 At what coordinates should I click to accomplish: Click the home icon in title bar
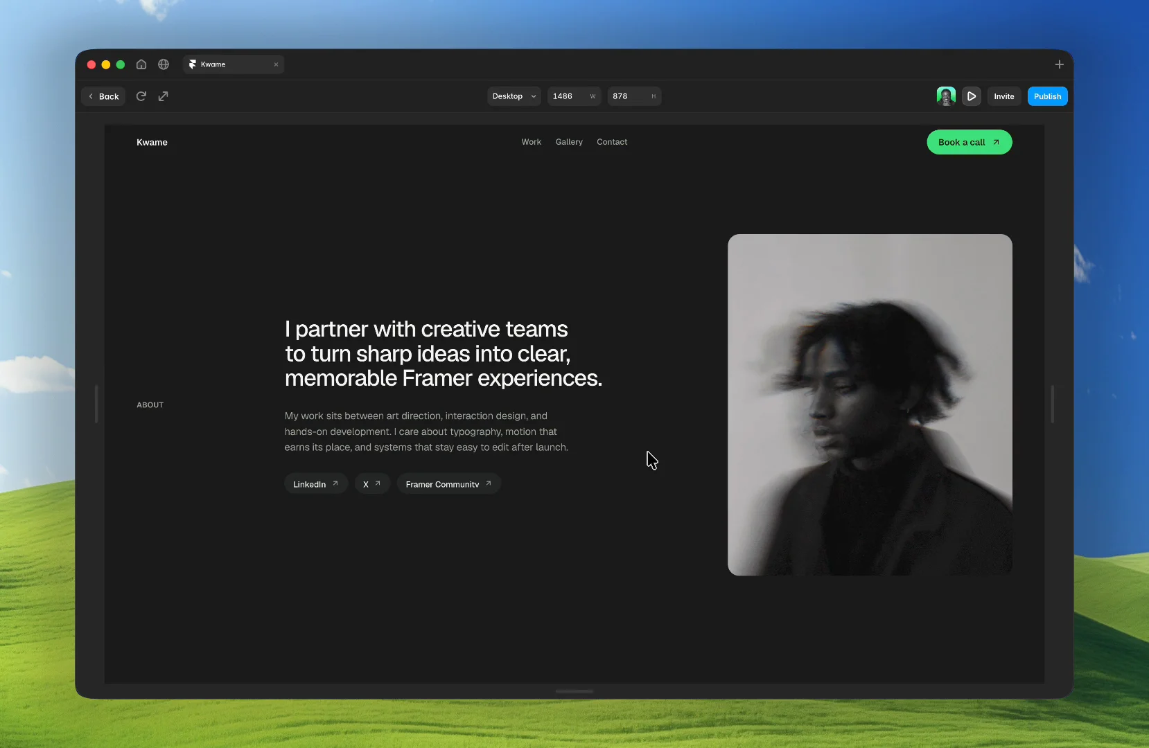[x=141, y=64]
